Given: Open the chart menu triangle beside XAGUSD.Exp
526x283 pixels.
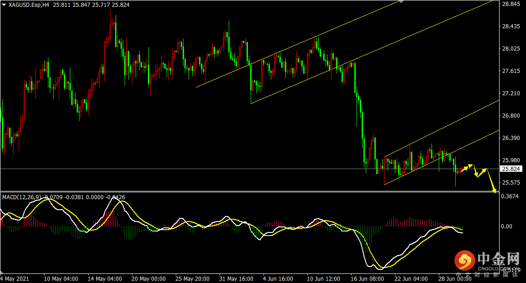Looking at the screenshot, I should (x=4, y=5).
